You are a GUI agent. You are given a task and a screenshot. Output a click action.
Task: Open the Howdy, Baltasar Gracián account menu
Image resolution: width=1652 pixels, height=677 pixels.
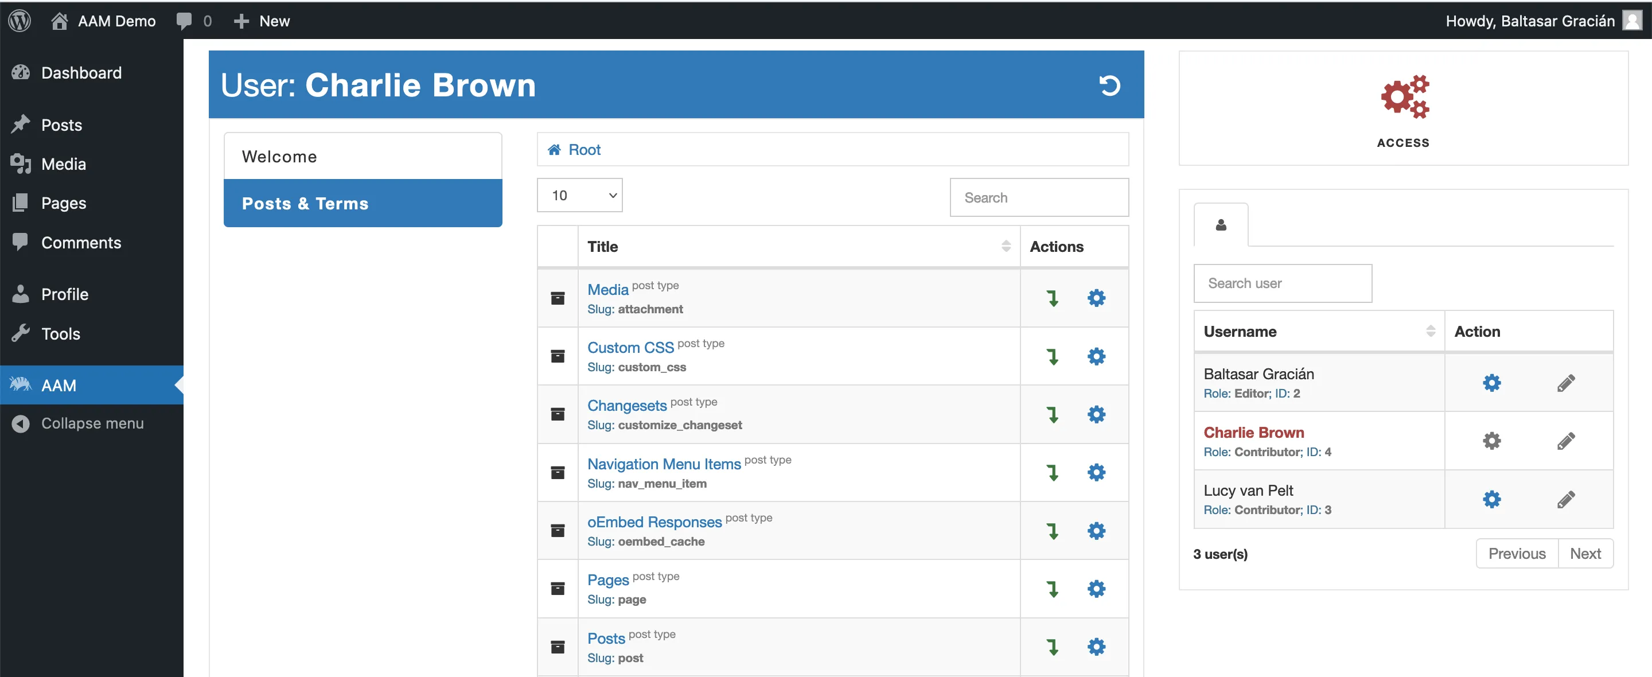click(x=1543, y=21)
